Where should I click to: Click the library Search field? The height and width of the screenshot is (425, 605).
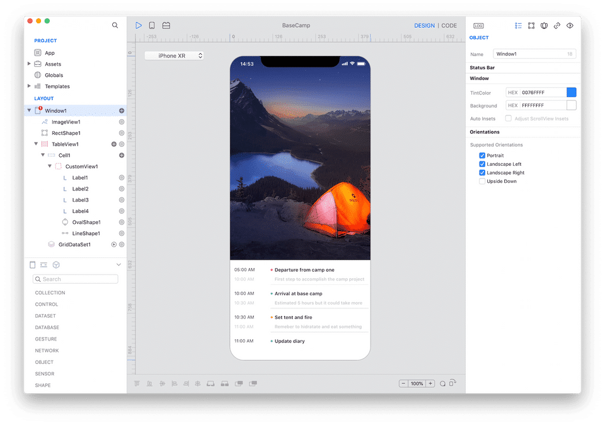[x=76, y=279]
